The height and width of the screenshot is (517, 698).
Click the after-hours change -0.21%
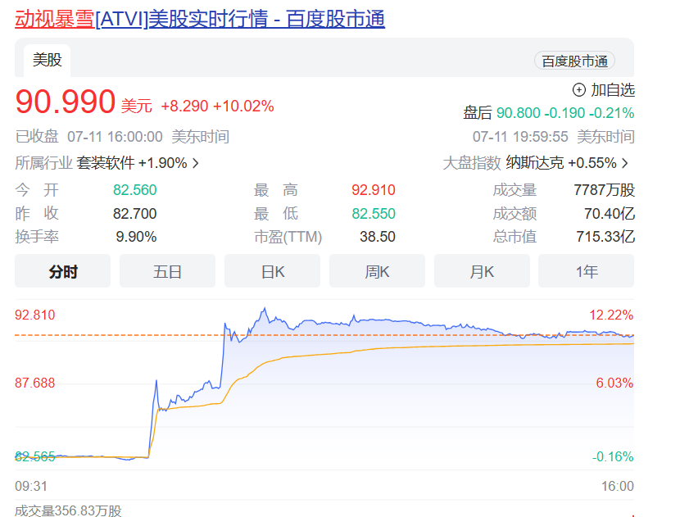612,113
